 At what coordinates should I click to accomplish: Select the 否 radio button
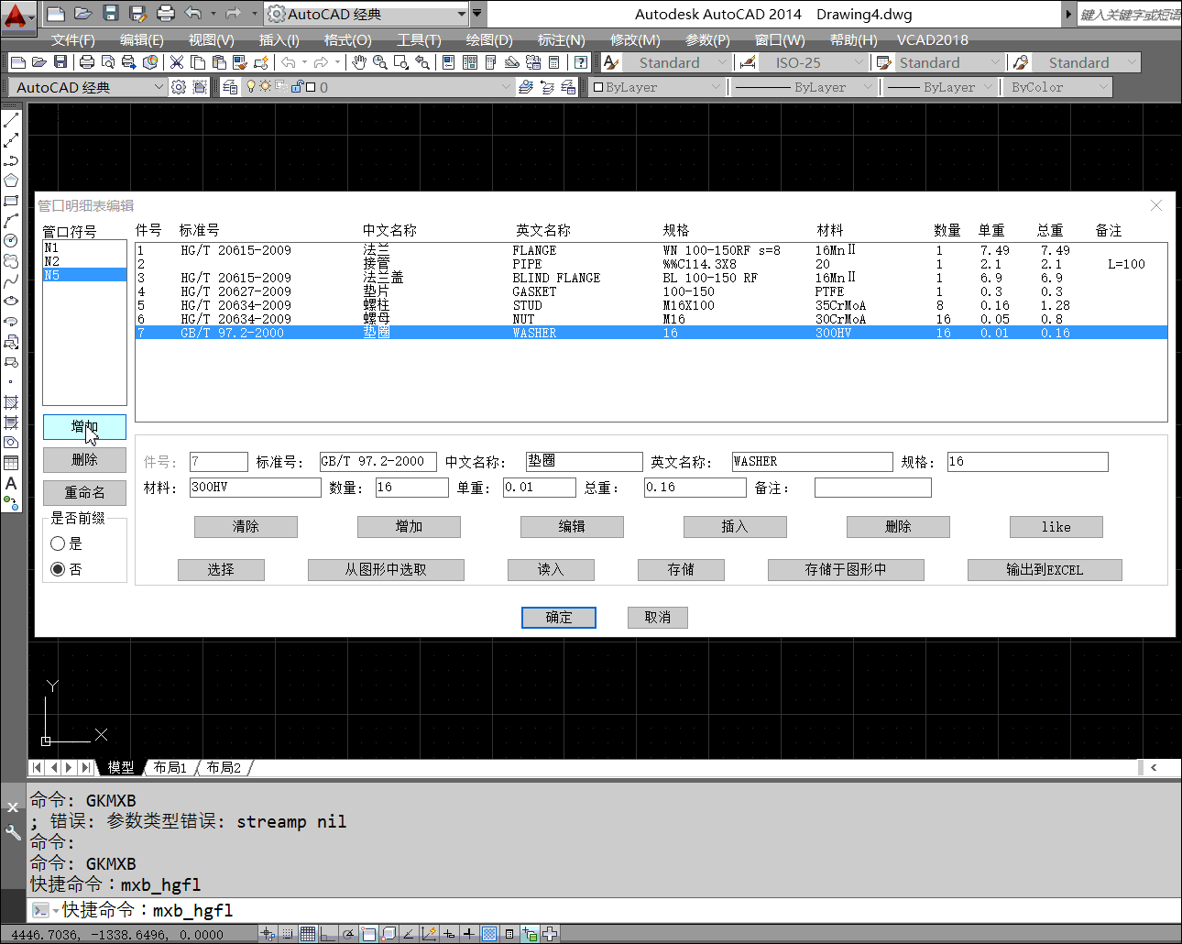tap(58, 569)
